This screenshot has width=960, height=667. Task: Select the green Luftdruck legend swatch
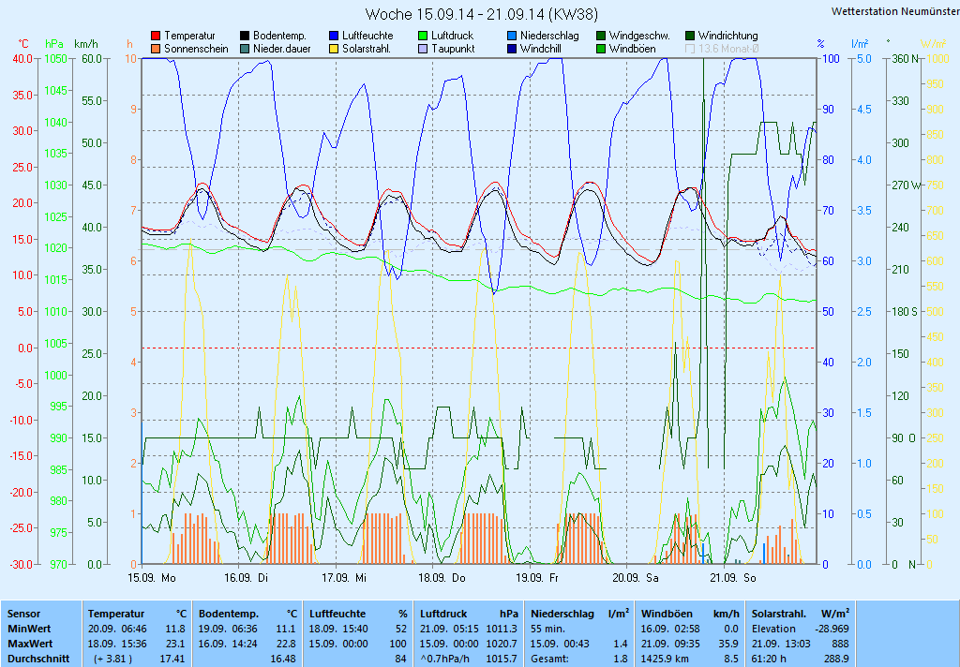coord(423,36)
